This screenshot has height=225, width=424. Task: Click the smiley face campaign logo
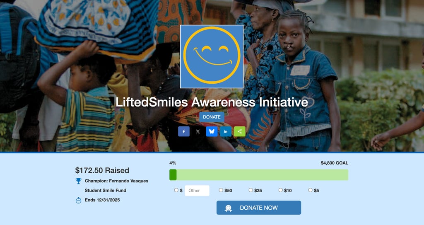click(212, 57)
